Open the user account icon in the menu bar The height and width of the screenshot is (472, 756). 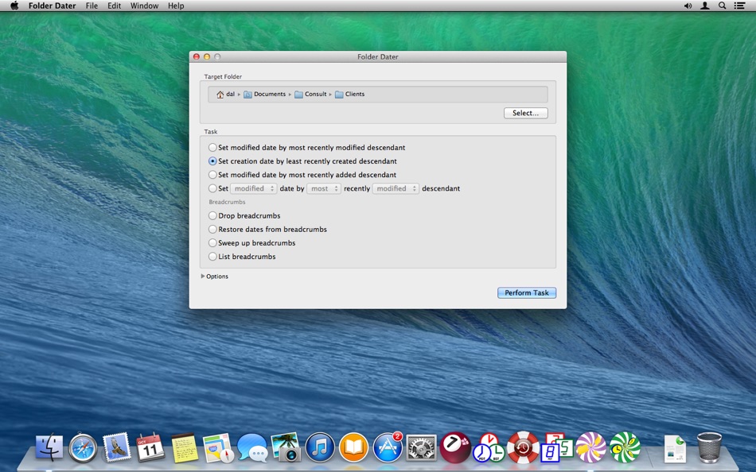(705, 6)
